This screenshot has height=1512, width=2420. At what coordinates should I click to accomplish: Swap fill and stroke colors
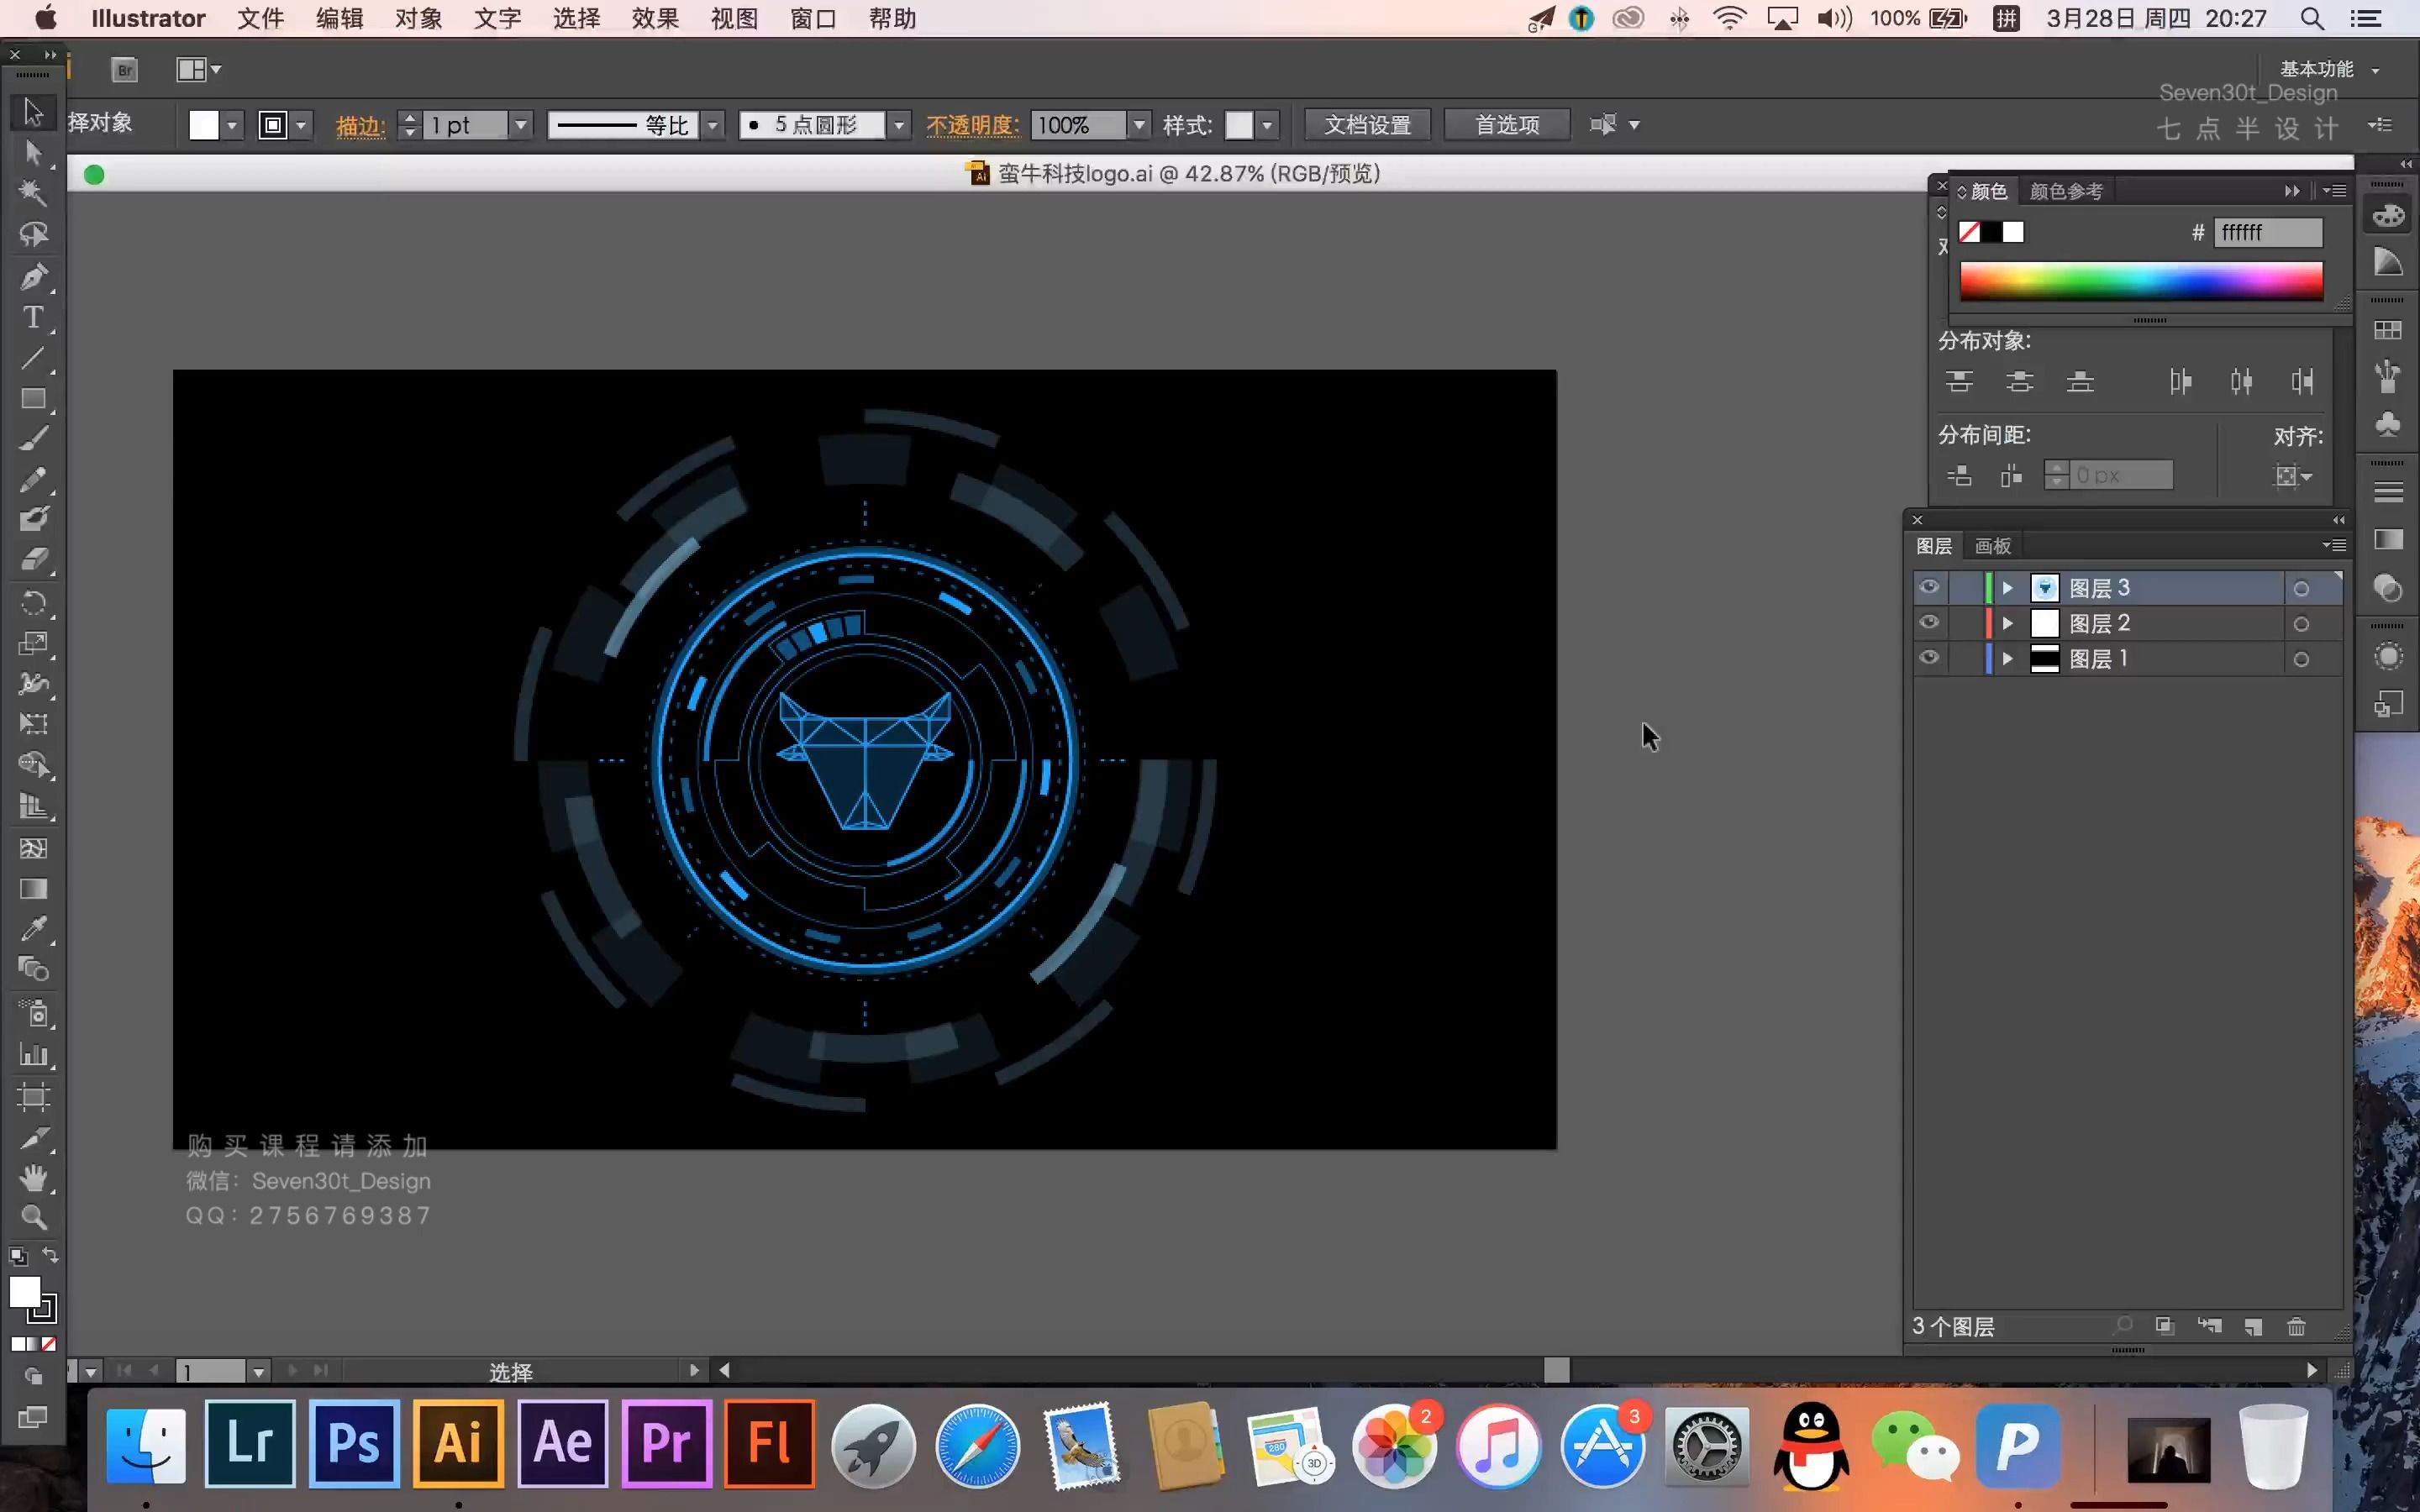[51, 1255]
